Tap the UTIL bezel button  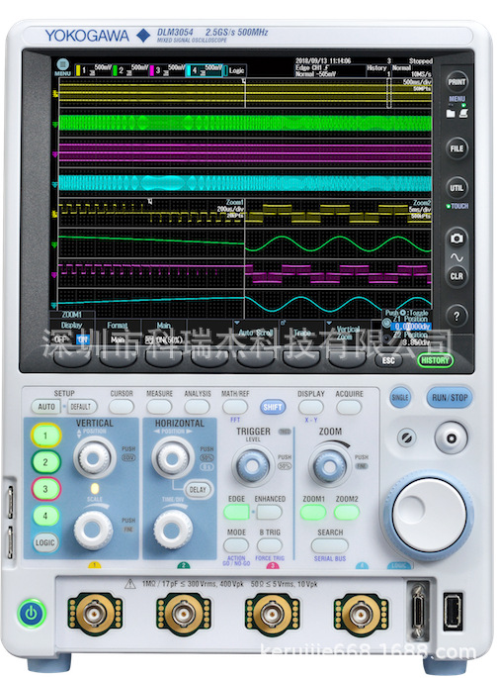coord(456,188)
